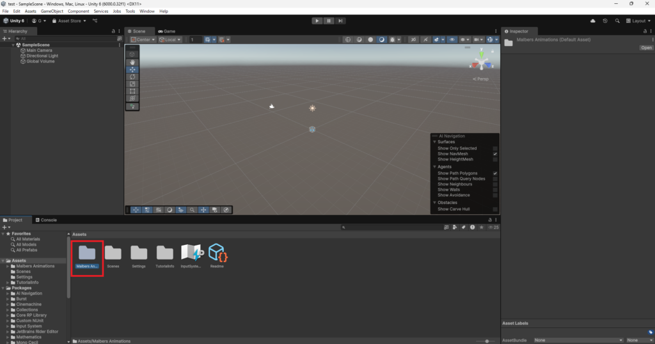Uncheck Show NavMesh checkbox
Image resolution: width=655 pixels, height=344 pixels.
coord(495,154)
